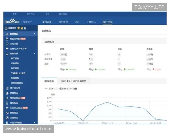Click the chart data point on 2016-11-27
Screen dimensions: 170x136
(x=83, y=120)
